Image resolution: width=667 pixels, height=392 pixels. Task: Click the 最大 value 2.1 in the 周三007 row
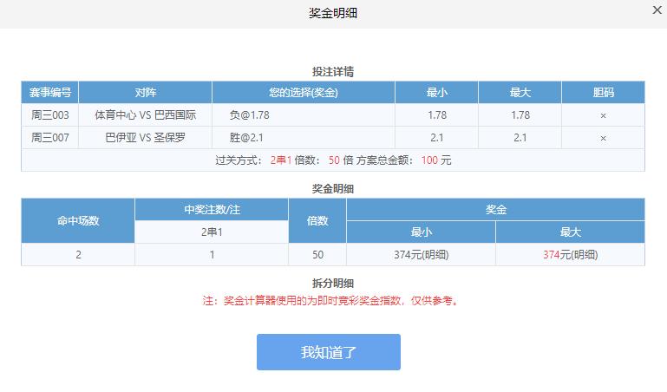click(520, 137)
